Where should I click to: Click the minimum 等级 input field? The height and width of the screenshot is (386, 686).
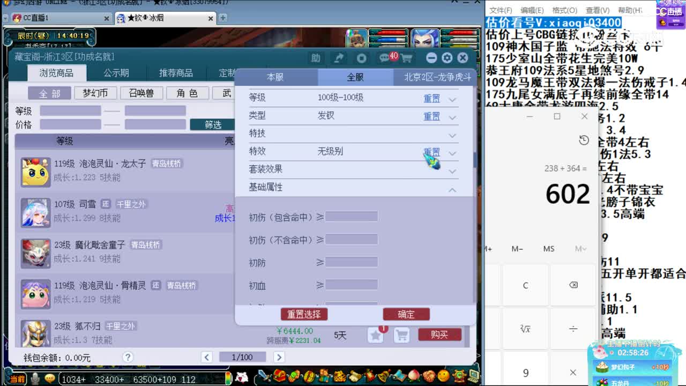pos(70,111)
